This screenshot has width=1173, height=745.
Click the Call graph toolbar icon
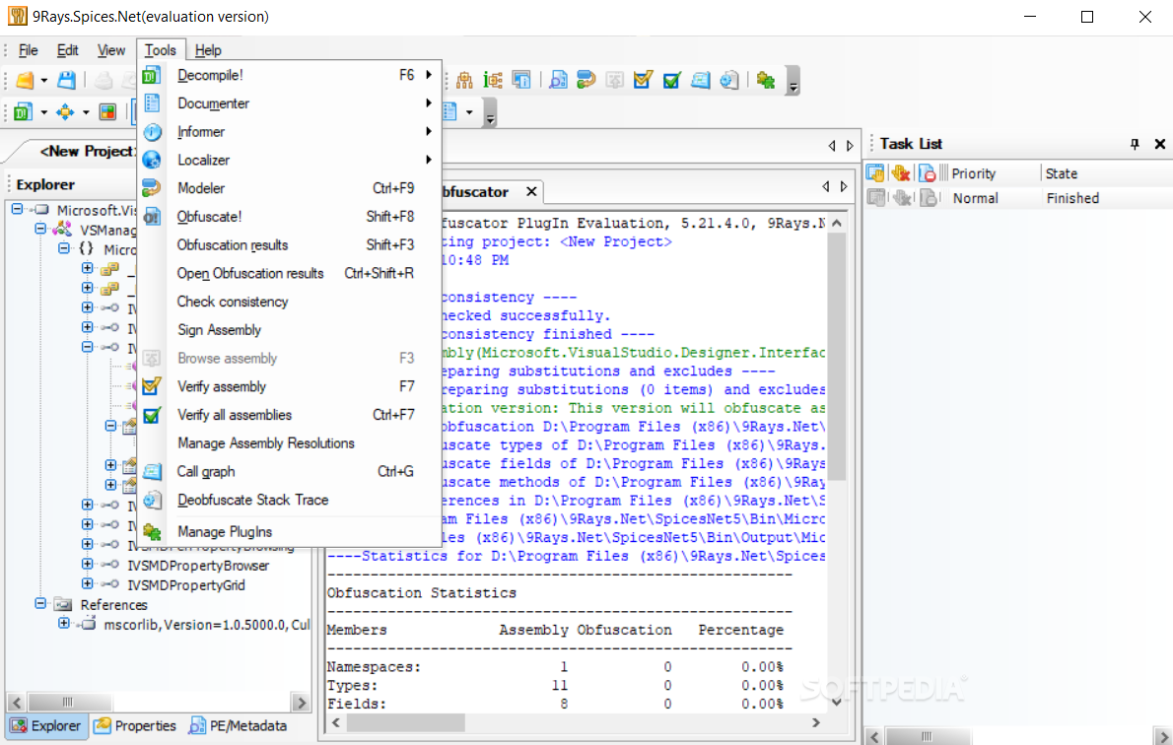(x=700, y=80)
